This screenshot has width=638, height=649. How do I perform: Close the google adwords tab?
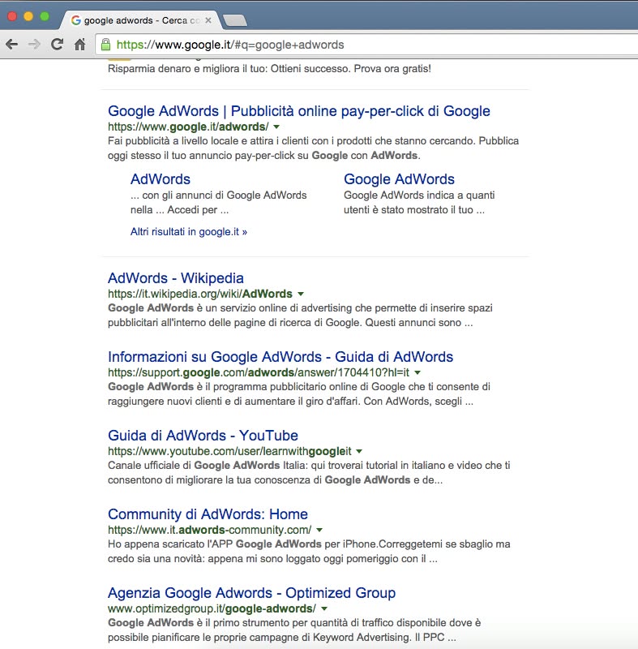point(208,19)
